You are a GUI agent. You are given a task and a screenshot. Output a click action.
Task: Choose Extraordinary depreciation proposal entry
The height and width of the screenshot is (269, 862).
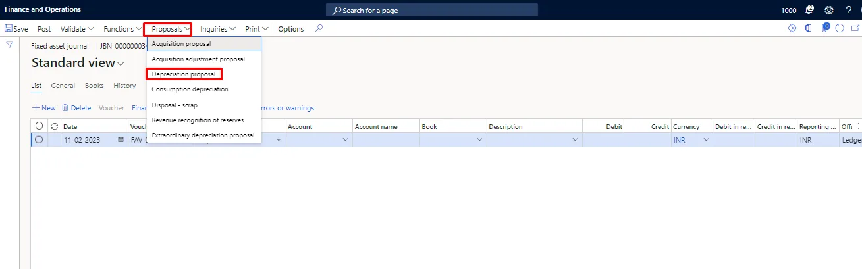(x=204, y=135)
